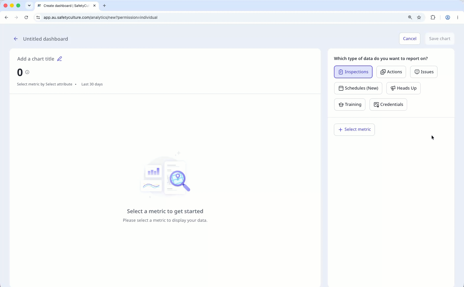This screenshot has width=464, height=287.
Task: Edit chart title with pencil icon
Action: (60, 59)
